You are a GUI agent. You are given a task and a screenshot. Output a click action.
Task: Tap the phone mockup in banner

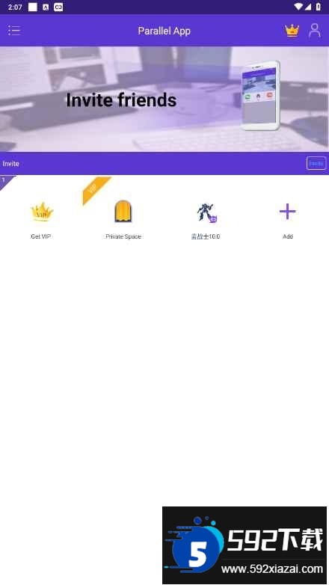point(260,96)
